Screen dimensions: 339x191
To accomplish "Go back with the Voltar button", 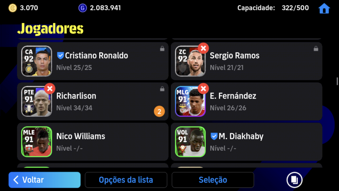I will pos(44,180).
